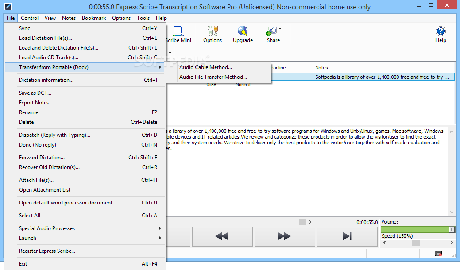Expand the Launch submenu arrow
Viewport: 460px width, 270px height.
tap(160, 238)
